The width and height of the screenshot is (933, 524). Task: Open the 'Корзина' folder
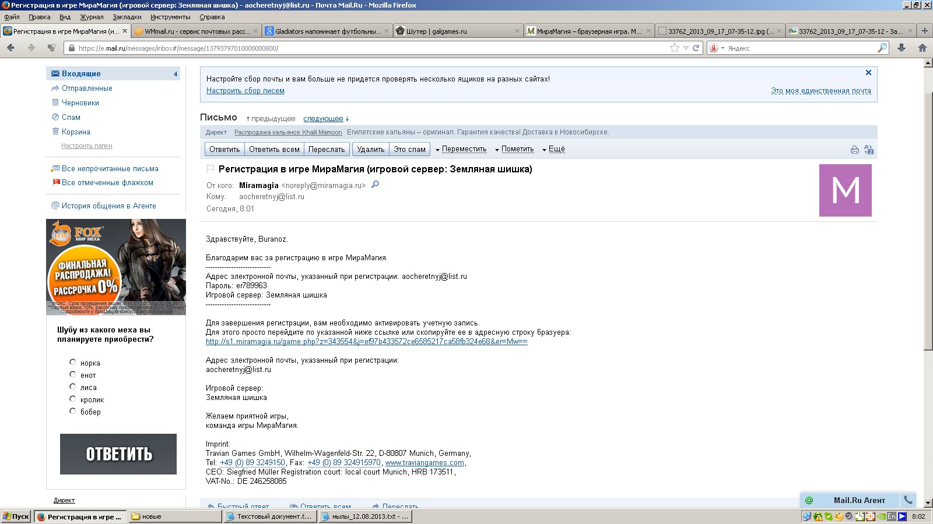[x=76, y=132]
